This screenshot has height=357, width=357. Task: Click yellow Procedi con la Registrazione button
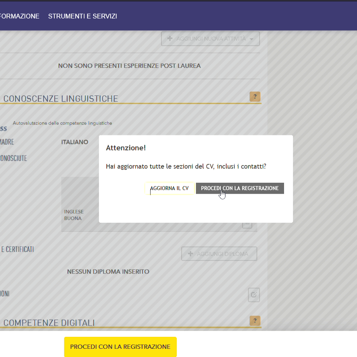tap(120, 347)
